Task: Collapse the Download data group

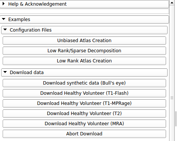Action: pos(84,73)
